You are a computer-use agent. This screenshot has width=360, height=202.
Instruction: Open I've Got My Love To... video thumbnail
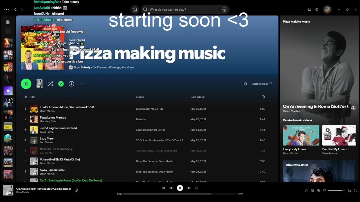pyautogui.click(x=339, y=135)
